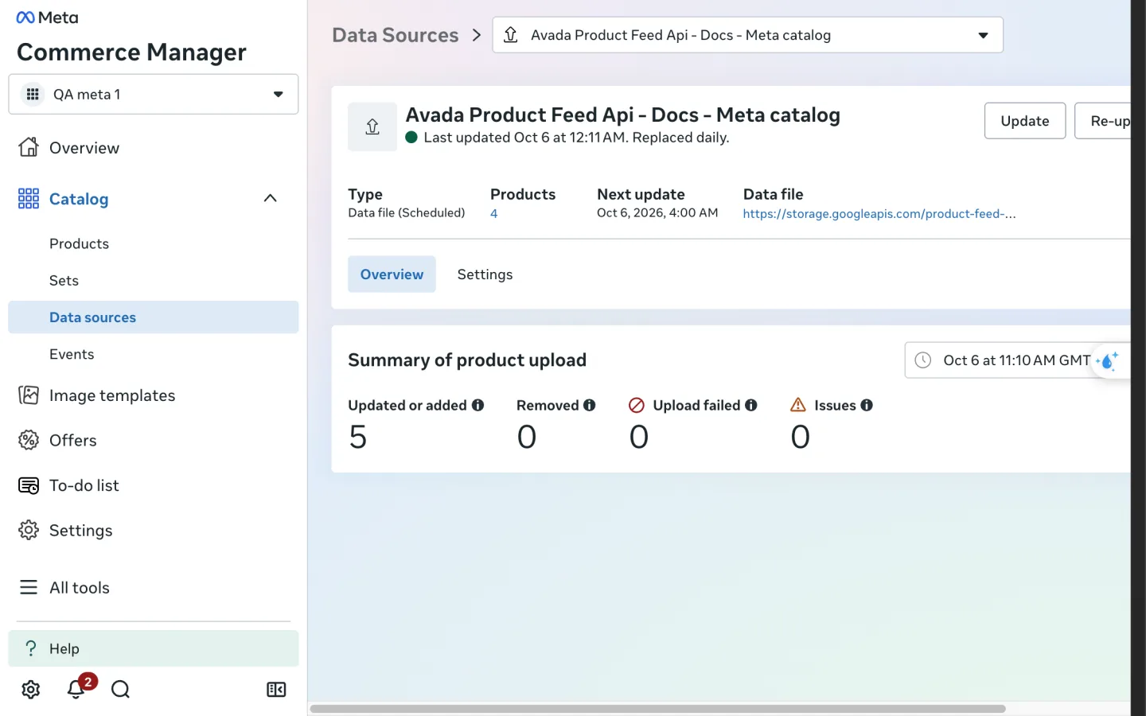Image resolution: width=1146 pixels, height=716 pixels.
Task: Open the Oct 6 upload time dropdown
Action: point(1017,360)
